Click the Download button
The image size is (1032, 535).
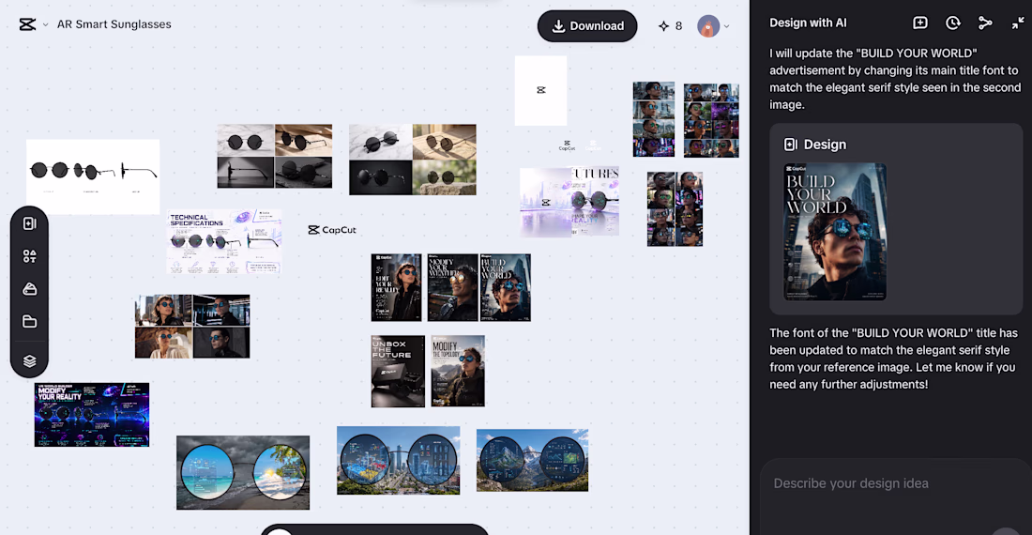pos(587,25)
